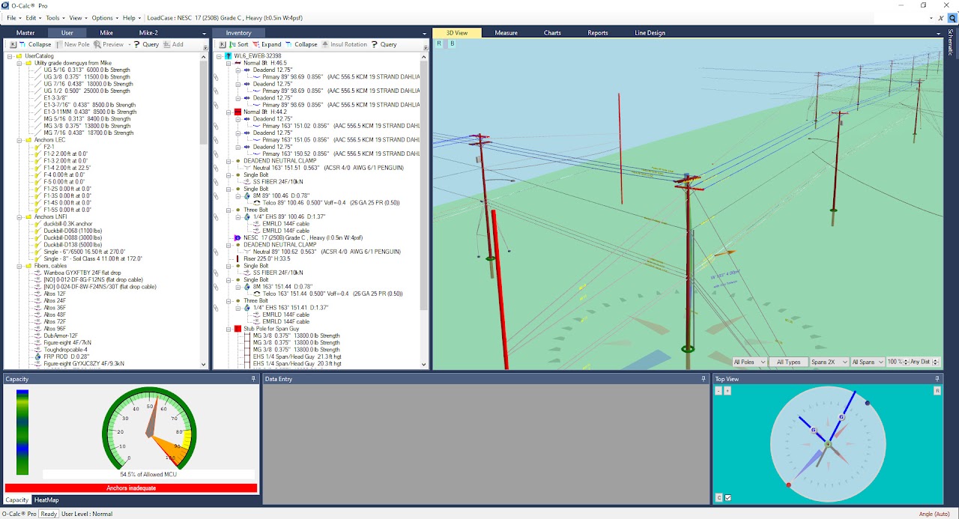Click the pin toggle on the Capacity panel
The image size is (959, 519).
(252, 379)
